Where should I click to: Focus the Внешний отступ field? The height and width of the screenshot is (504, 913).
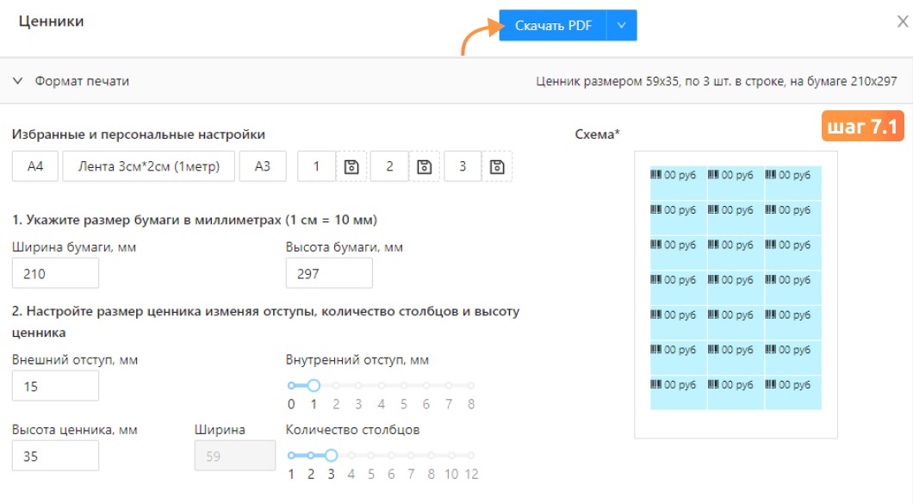pyautogui.click(x=55, y=386)
